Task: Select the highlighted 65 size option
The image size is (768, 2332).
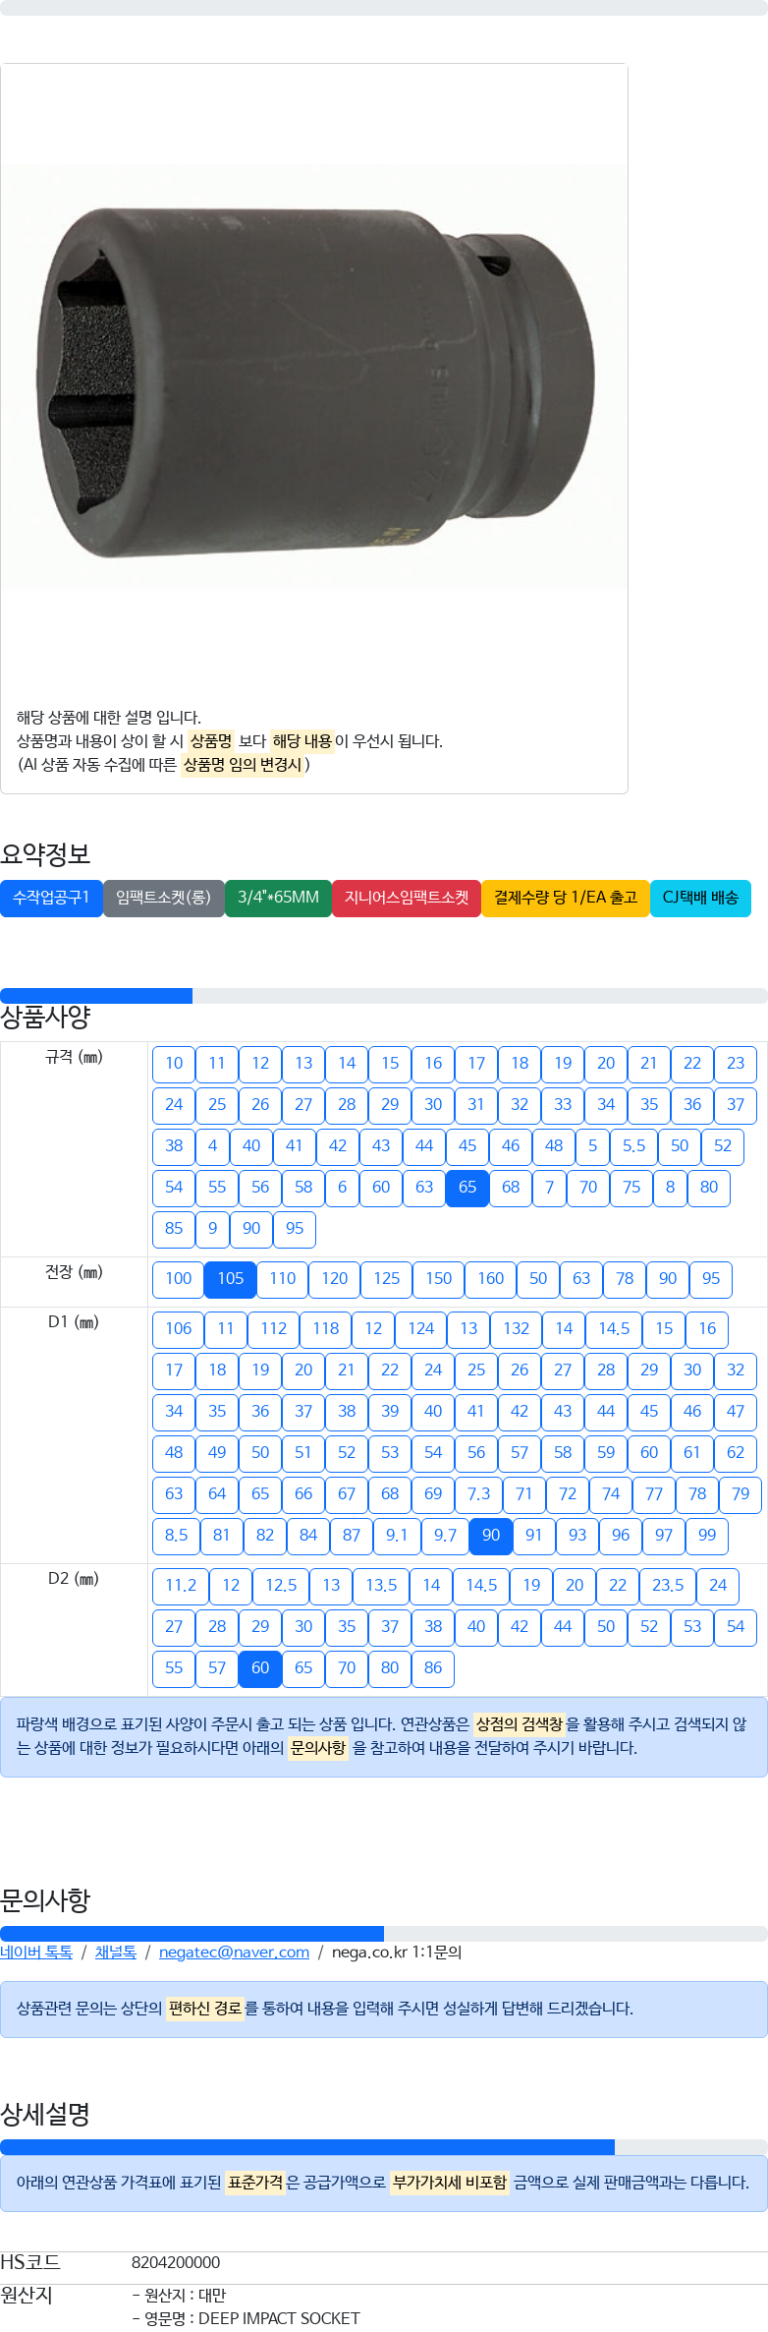Action: pos(467,1188)
